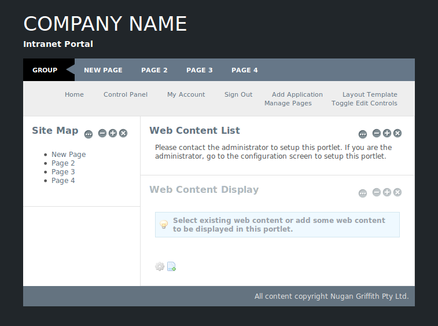Maximize the Site Map portlet
Screen dimensions: 438x326
(x=113, y=133)
